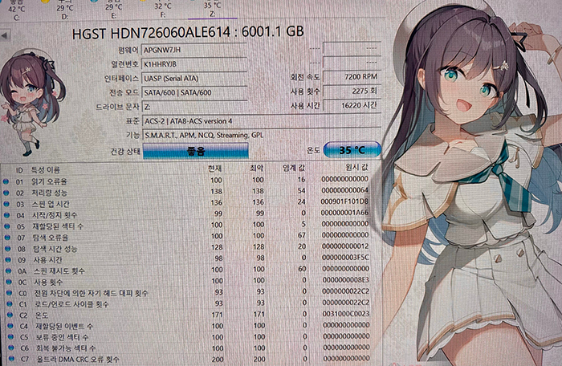Click raw value 0000000008E3
562x366 pixels.
(346, 279)
